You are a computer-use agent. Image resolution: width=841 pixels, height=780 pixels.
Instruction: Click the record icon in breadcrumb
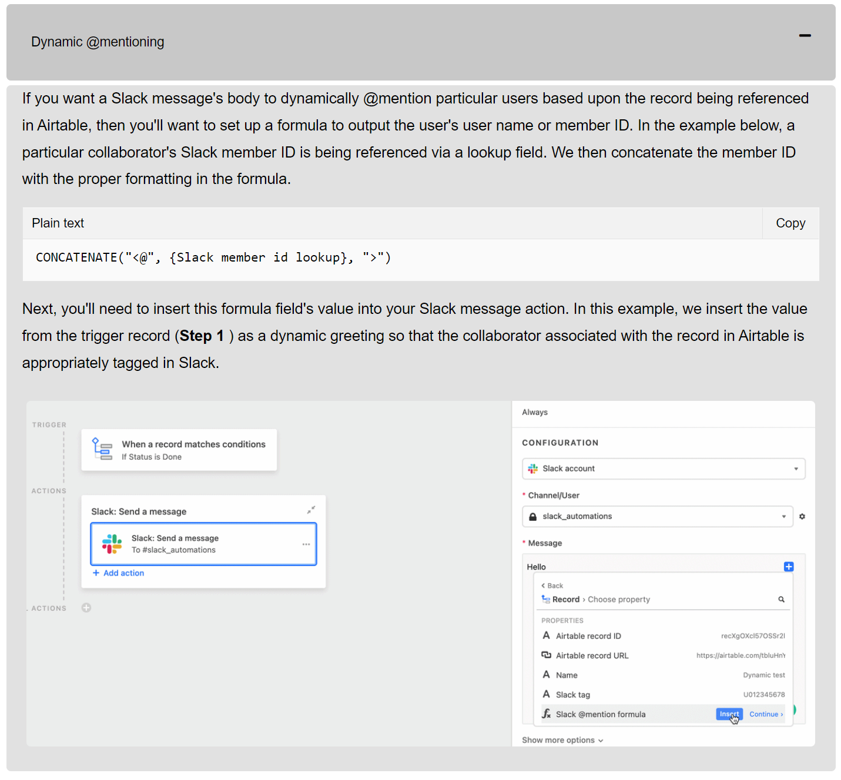pyautogui.click(x=546, y=599)
